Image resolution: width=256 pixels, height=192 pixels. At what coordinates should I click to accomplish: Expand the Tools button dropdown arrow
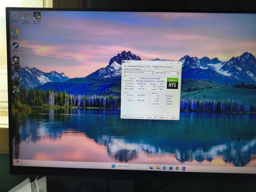point(154,117)
